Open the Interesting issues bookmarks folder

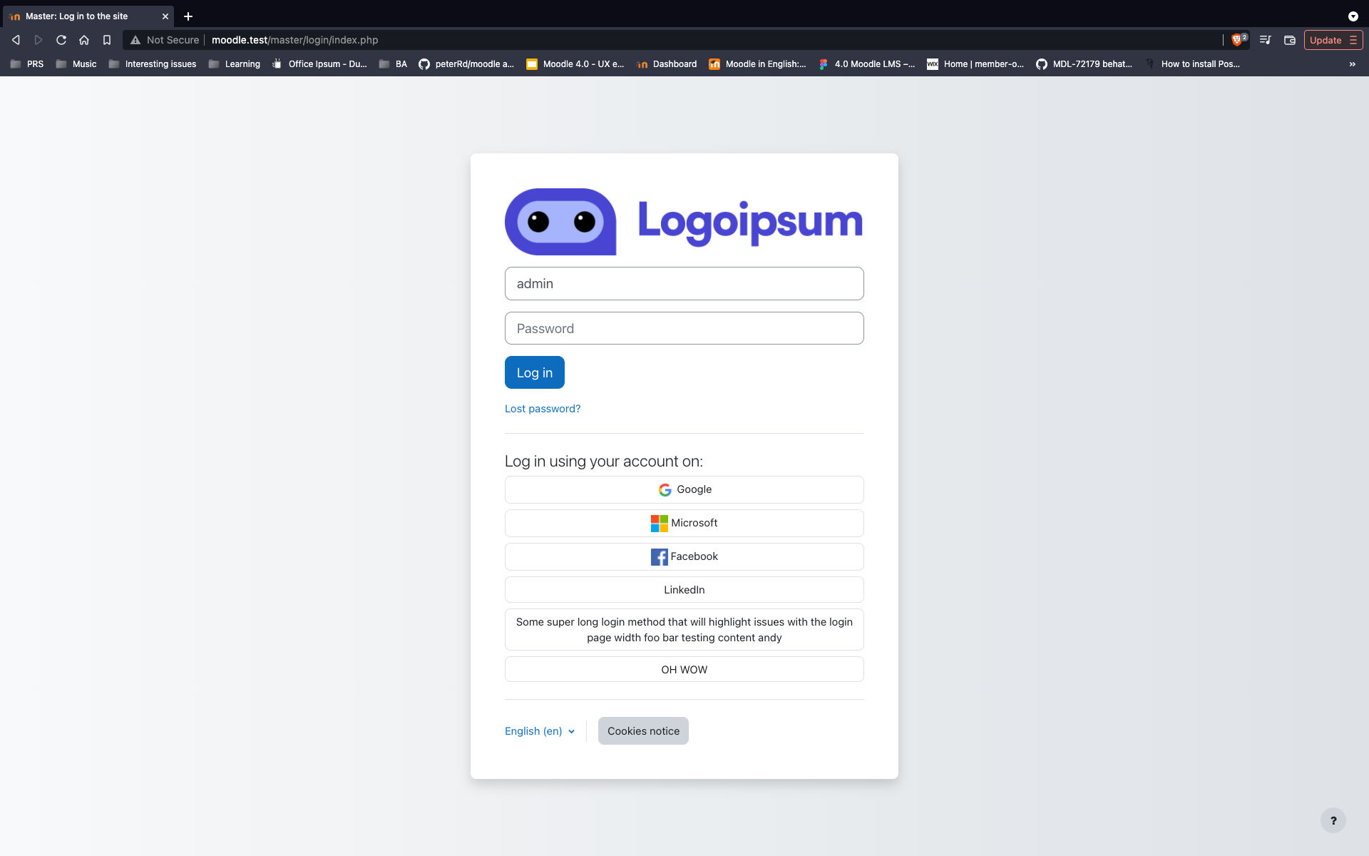[x=153, y=64]
